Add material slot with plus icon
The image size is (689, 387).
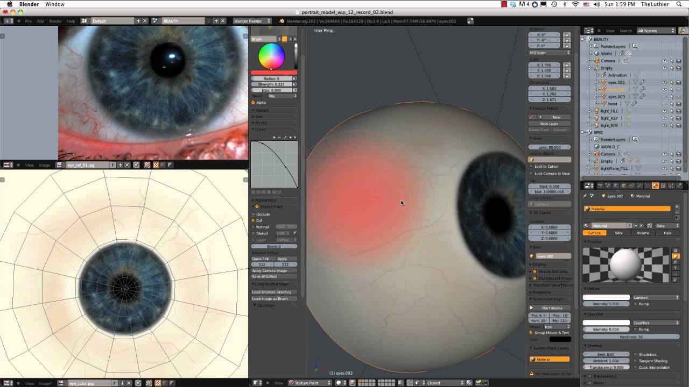click(677, 207)
